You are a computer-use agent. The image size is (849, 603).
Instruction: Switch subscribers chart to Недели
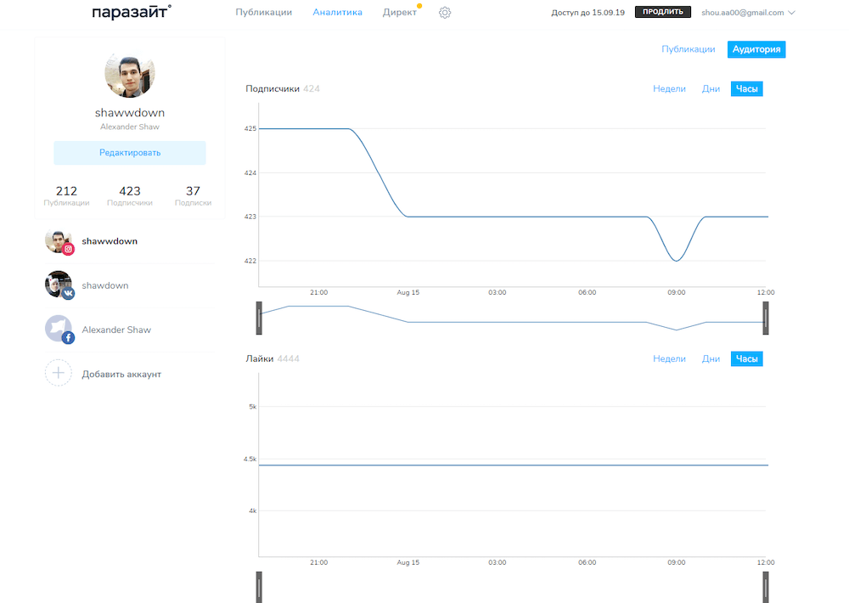[x=669, y=89]
